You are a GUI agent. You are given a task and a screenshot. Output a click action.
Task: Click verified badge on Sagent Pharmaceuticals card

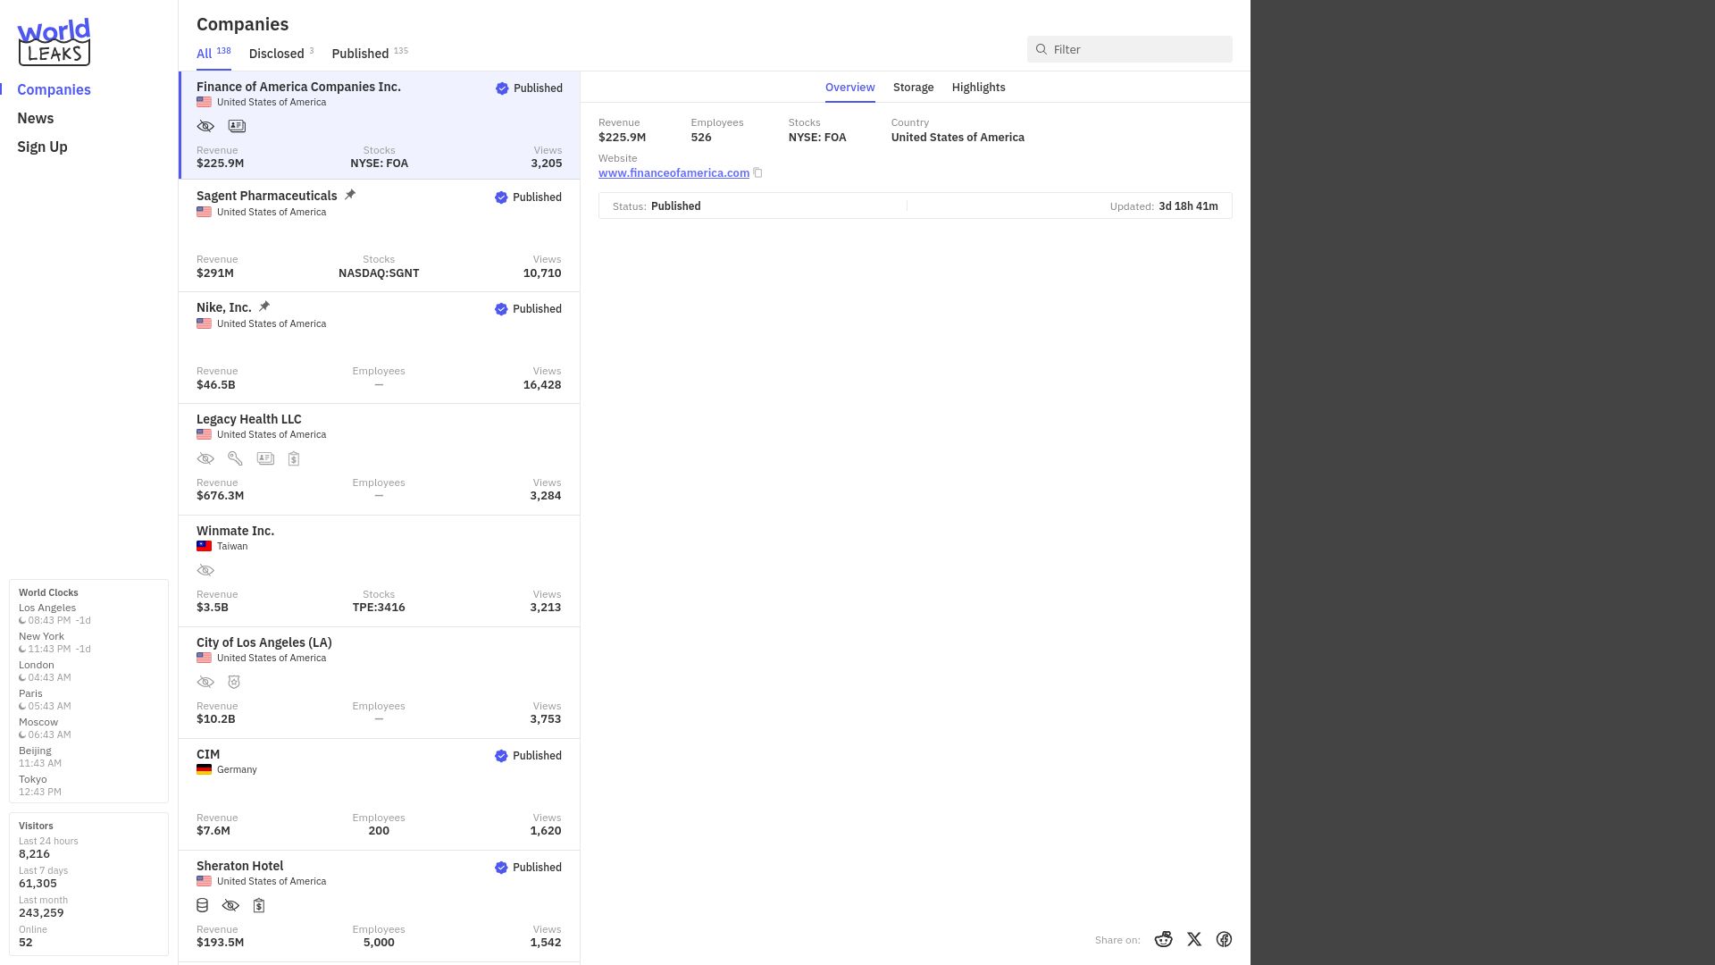(x=501, y=197)
